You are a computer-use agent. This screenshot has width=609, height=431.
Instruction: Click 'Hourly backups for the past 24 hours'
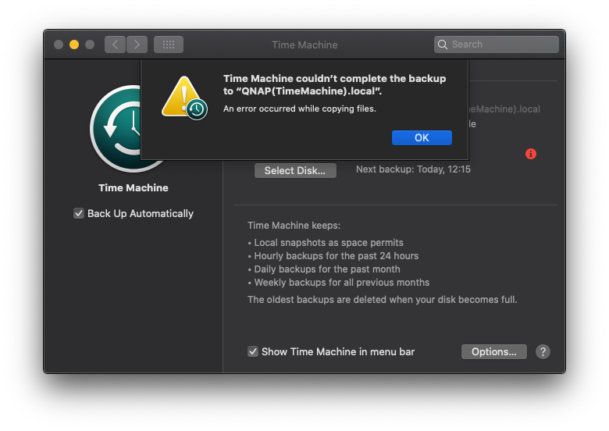336,256
